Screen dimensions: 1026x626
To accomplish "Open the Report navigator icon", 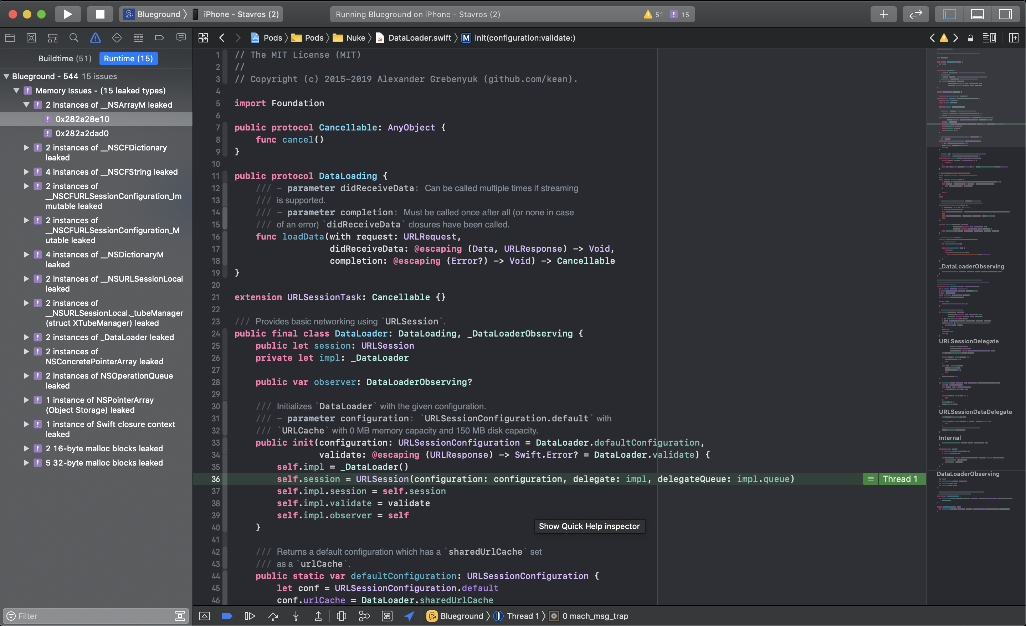I will click(181, 38).
